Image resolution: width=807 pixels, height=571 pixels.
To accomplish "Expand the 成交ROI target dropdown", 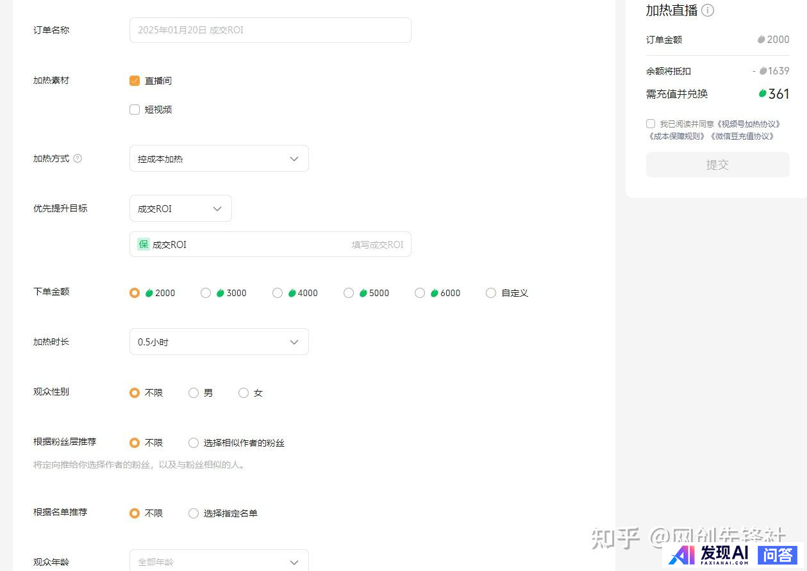I will [x=180, y=208].
